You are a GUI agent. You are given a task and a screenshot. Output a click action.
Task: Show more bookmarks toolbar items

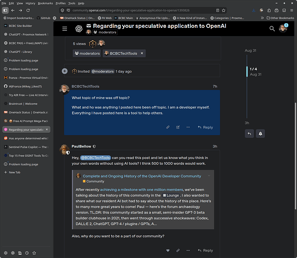click(262, 18)
